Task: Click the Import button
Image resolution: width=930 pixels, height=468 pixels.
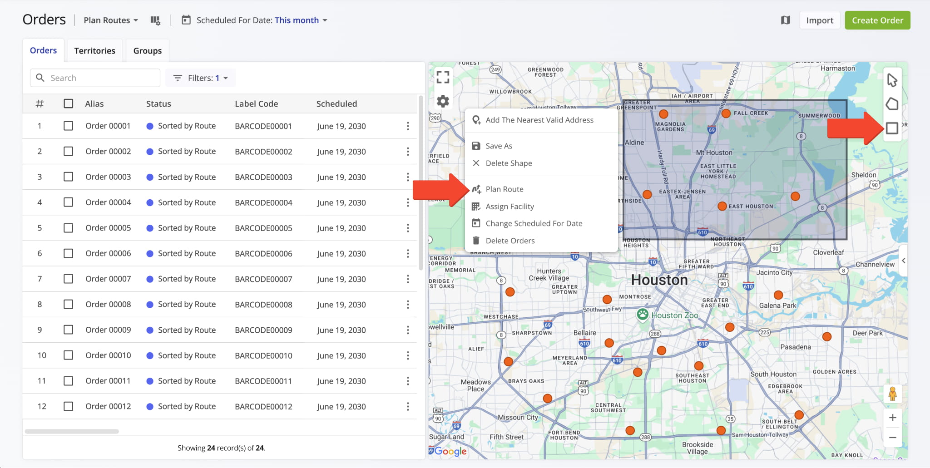Action: 820,20
